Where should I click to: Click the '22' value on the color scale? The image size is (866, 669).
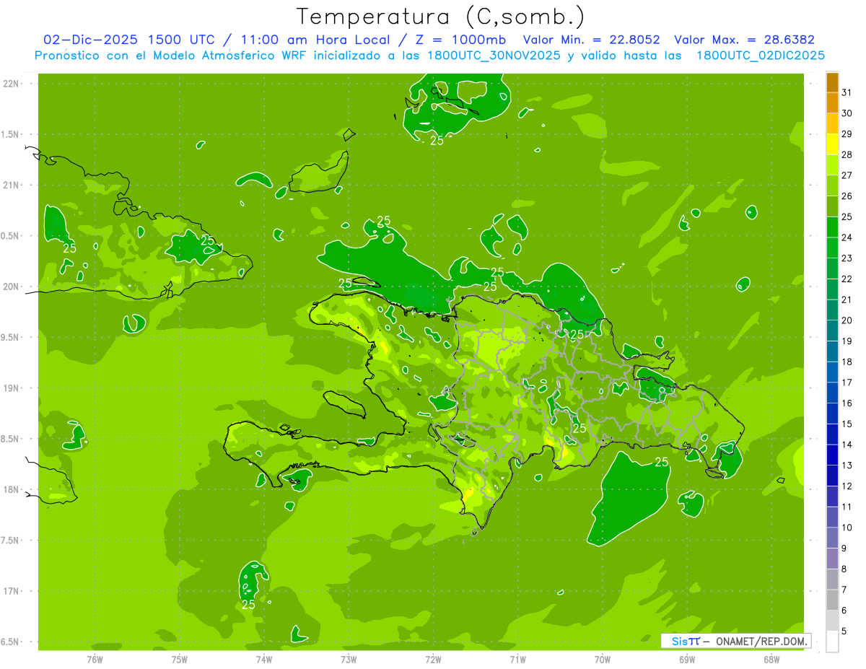[847, 279]
